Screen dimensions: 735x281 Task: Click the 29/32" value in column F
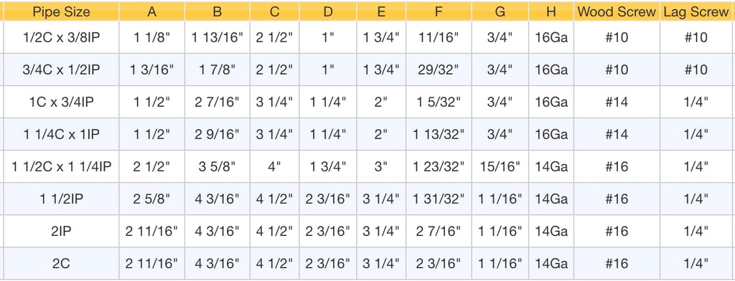439,70
